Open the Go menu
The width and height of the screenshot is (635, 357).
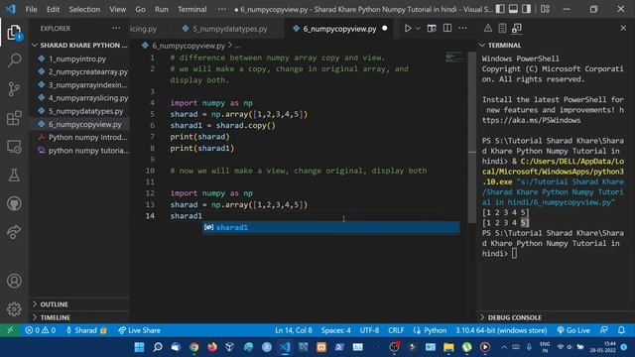coord(140,9)
